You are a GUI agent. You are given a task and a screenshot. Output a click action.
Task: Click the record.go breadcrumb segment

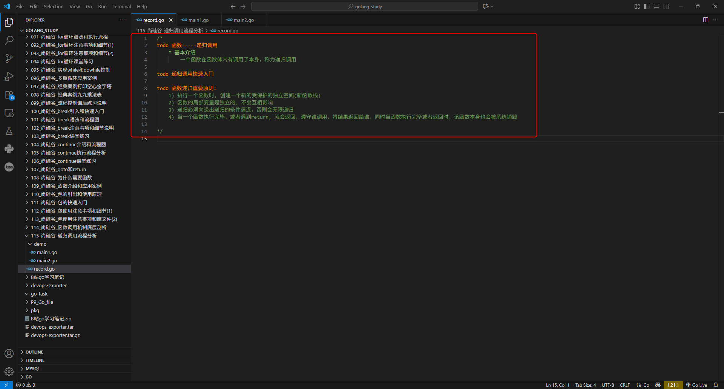pos(225,31)
